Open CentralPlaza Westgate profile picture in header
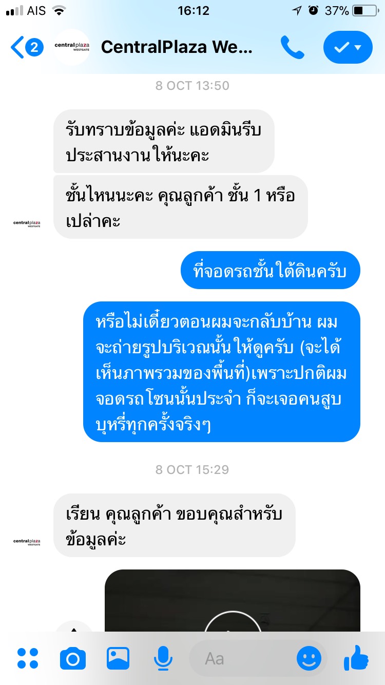 coord(71,47)
